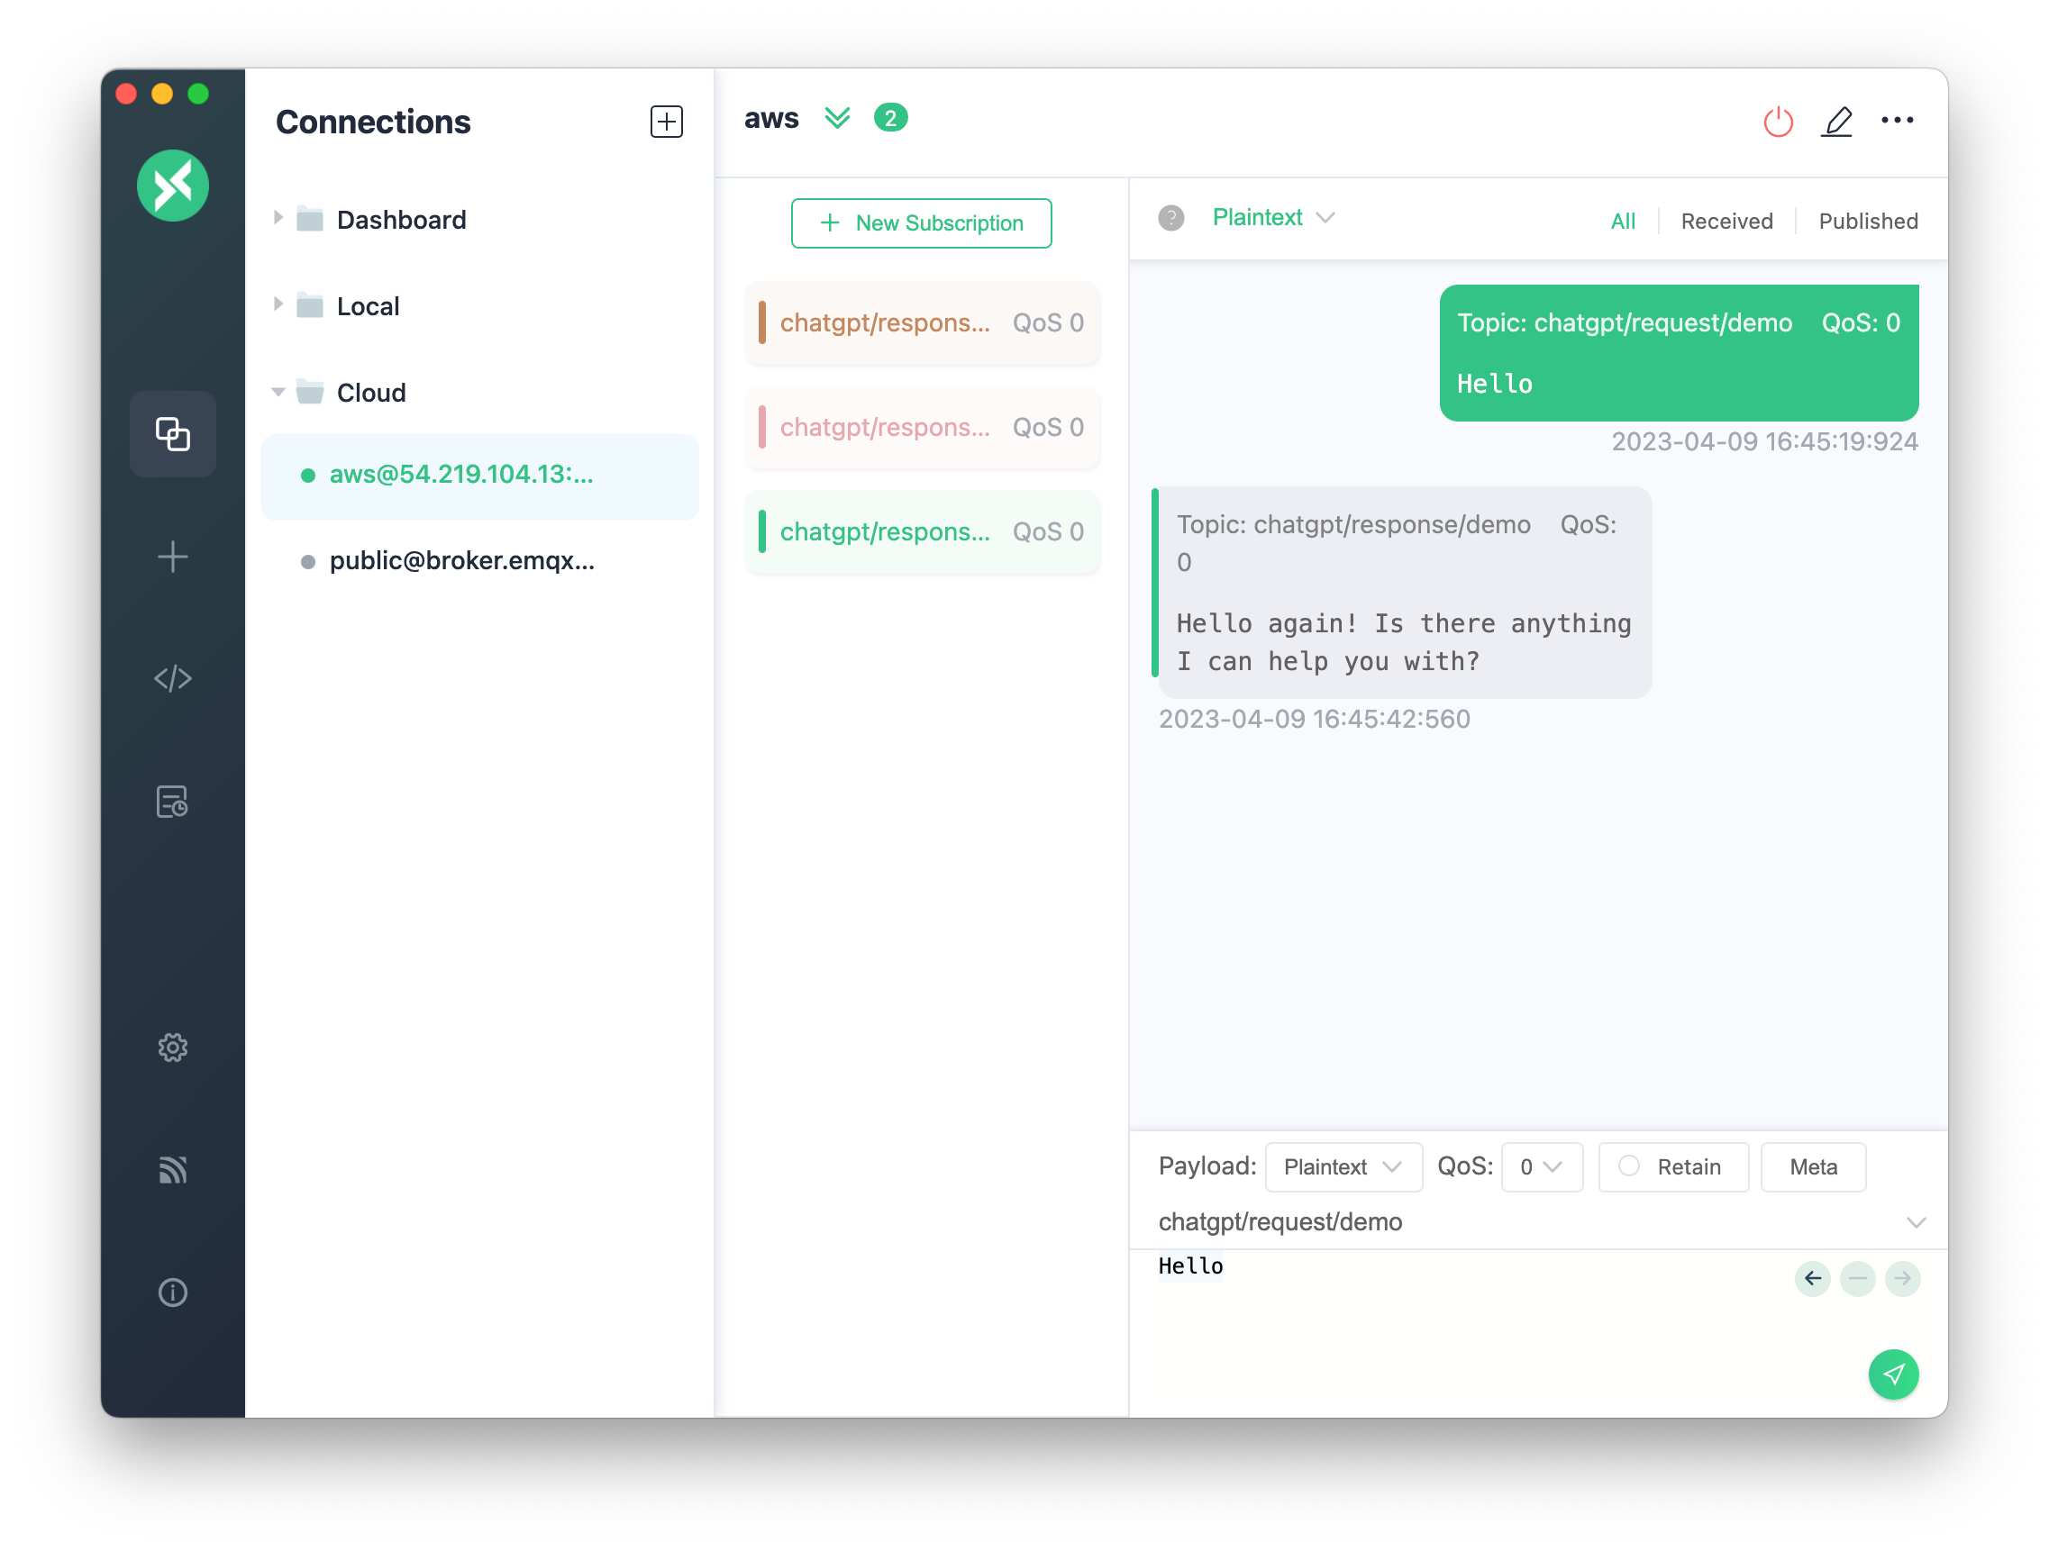Image resolution: width=2049 pixels, height=1551 pixels.
Task: Open the QoS level dropdown
Action: (x=1541, y=1166)
